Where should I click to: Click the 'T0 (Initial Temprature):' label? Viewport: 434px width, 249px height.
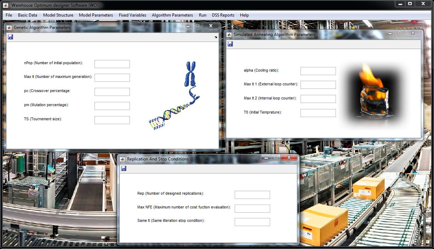[263, 112]
